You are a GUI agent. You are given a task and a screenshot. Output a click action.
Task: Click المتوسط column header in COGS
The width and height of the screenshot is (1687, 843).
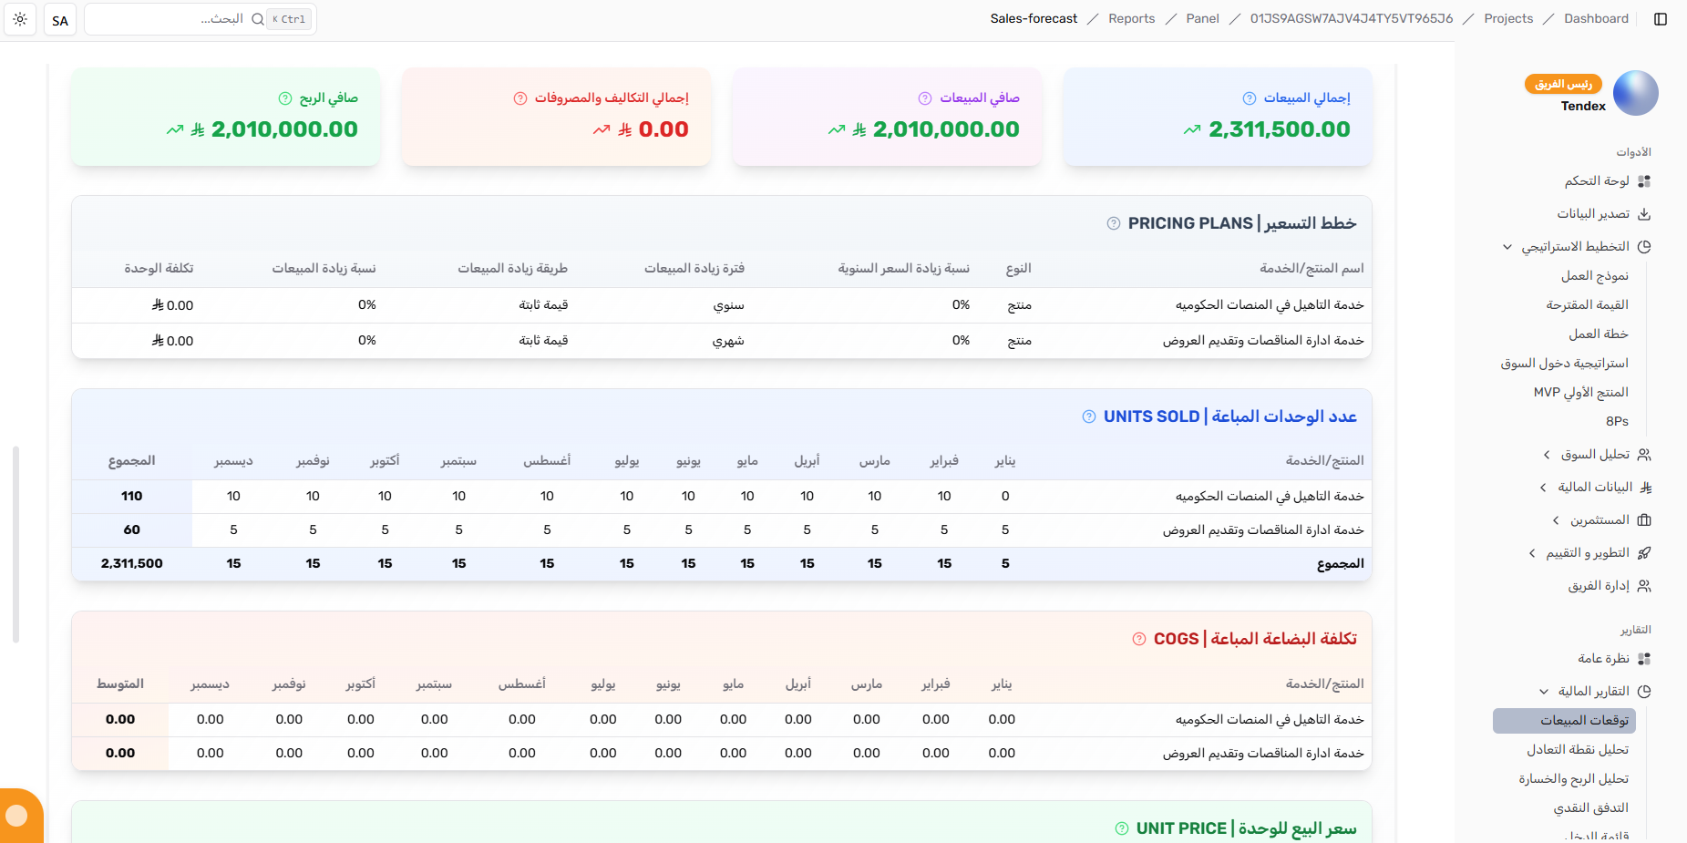(x=120, y=684)
